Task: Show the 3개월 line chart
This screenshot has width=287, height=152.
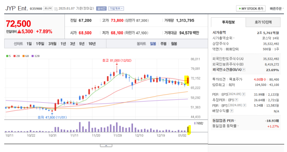Action: click(x=53, y=44)
